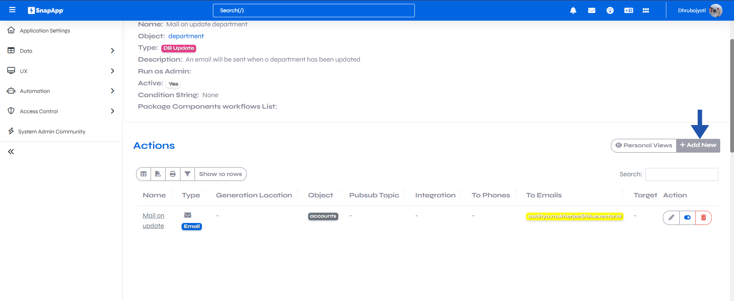Open the language translation icon

(628, 10)
